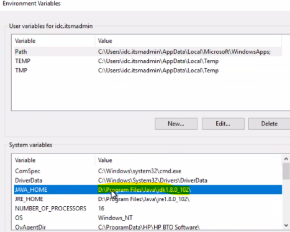This screenshot has height=232, width=290.
Task: Click the system variables Value column header
Action: coord(188,160)
